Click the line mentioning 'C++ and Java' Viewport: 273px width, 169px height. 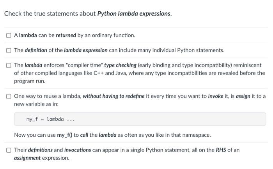tap(140, 73)
